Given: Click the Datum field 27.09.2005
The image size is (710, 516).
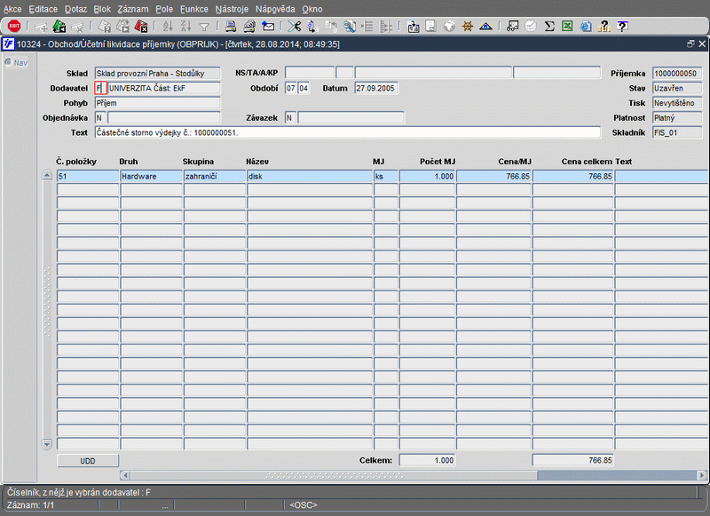Looking at the screenshot, I should coord(375,88).
